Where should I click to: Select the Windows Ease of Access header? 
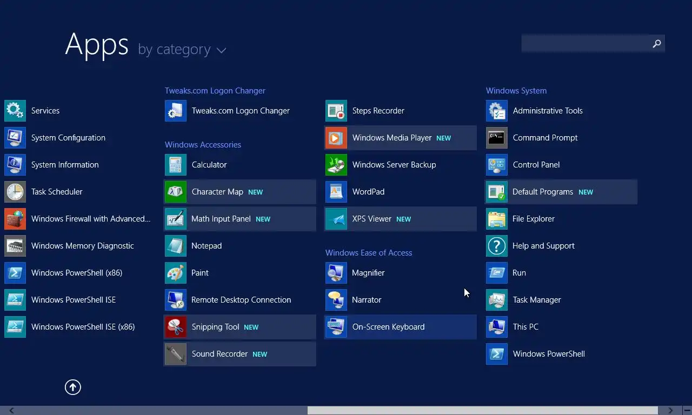coord(369,253)
